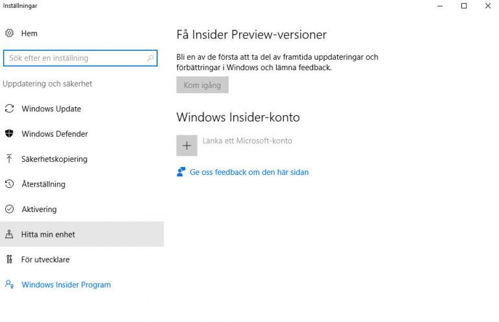Go to Windows Insider Program page
Viewport: 499px width, 322px height.
pyautogui.click(x=66, y=284)
